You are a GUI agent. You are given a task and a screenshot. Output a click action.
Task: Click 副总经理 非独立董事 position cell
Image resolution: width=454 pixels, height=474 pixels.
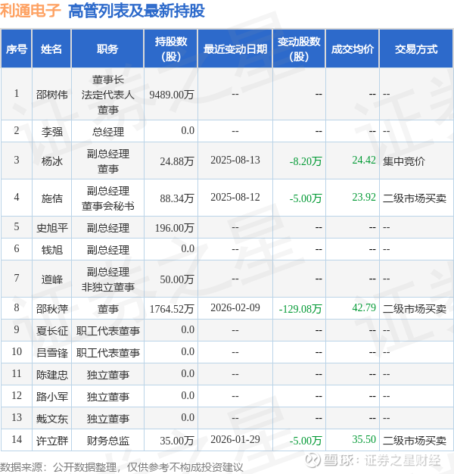(x=108, y=279)
